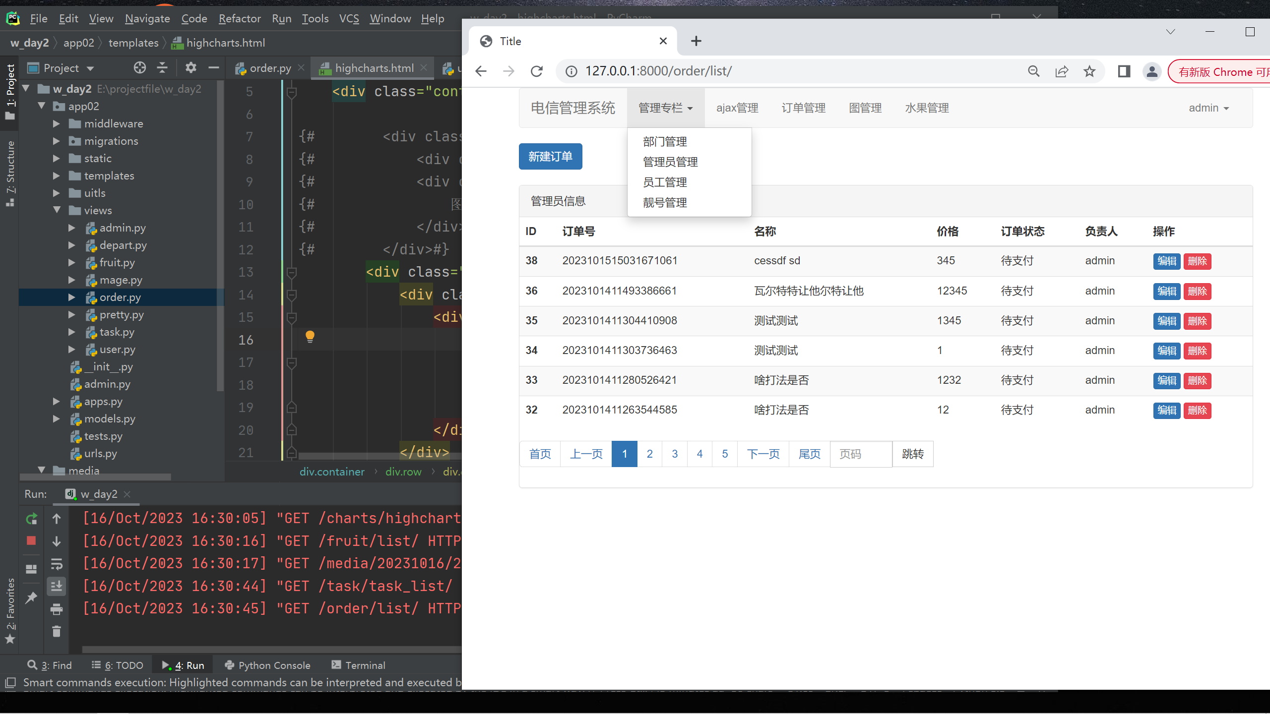1270x714 pixels.
Task: Click the 跳转 button for pagination
Action: tap(911, 453)
